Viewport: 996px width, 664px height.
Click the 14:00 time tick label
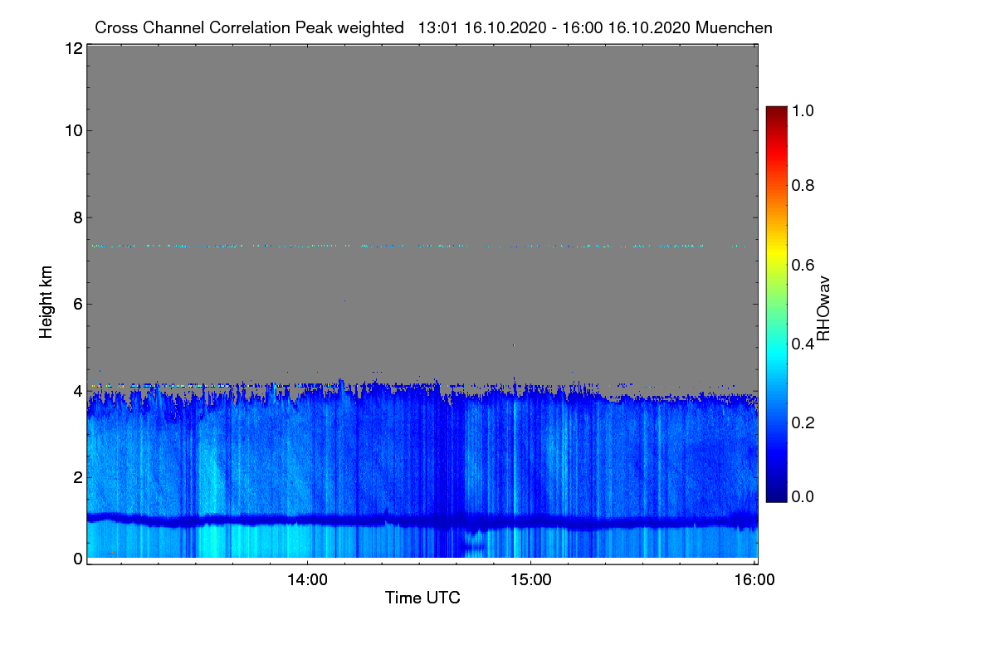point(308,579)
